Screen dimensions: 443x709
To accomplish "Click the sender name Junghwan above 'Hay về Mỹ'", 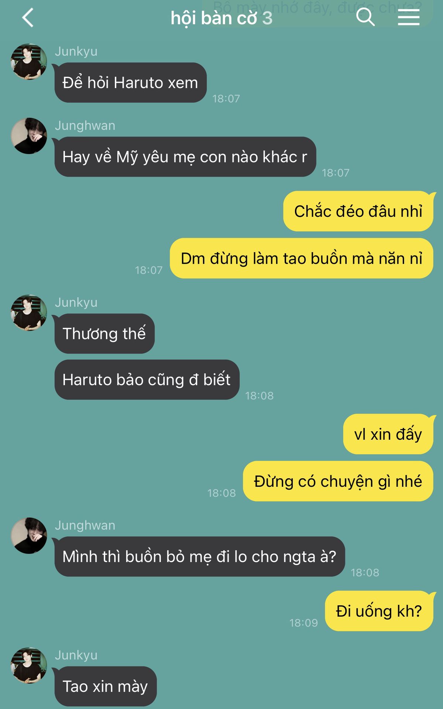I will click(x=85, y=126).
